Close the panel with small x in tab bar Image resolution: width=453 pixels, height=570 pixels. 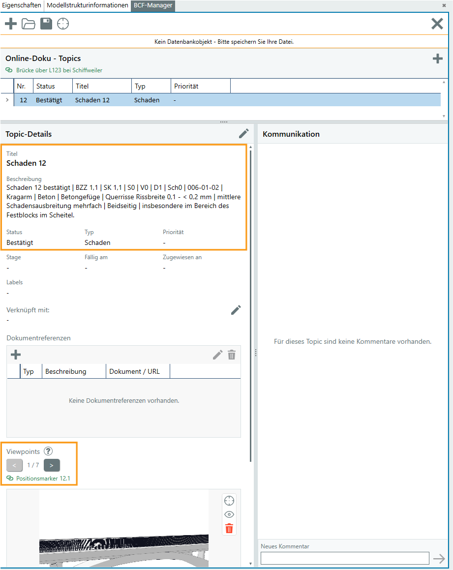click(x=444, y=5)
